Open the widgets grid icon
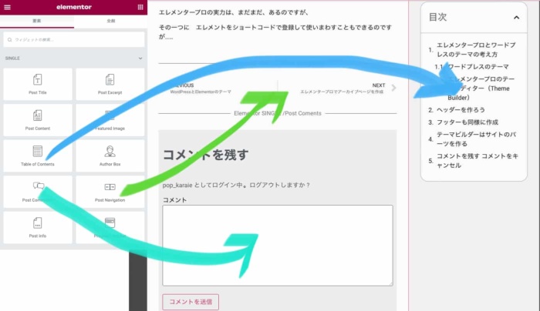 (140, 7)
